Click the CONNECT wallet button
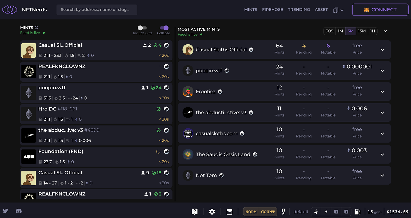Screen dimensions: 411x218 [380, 10]
